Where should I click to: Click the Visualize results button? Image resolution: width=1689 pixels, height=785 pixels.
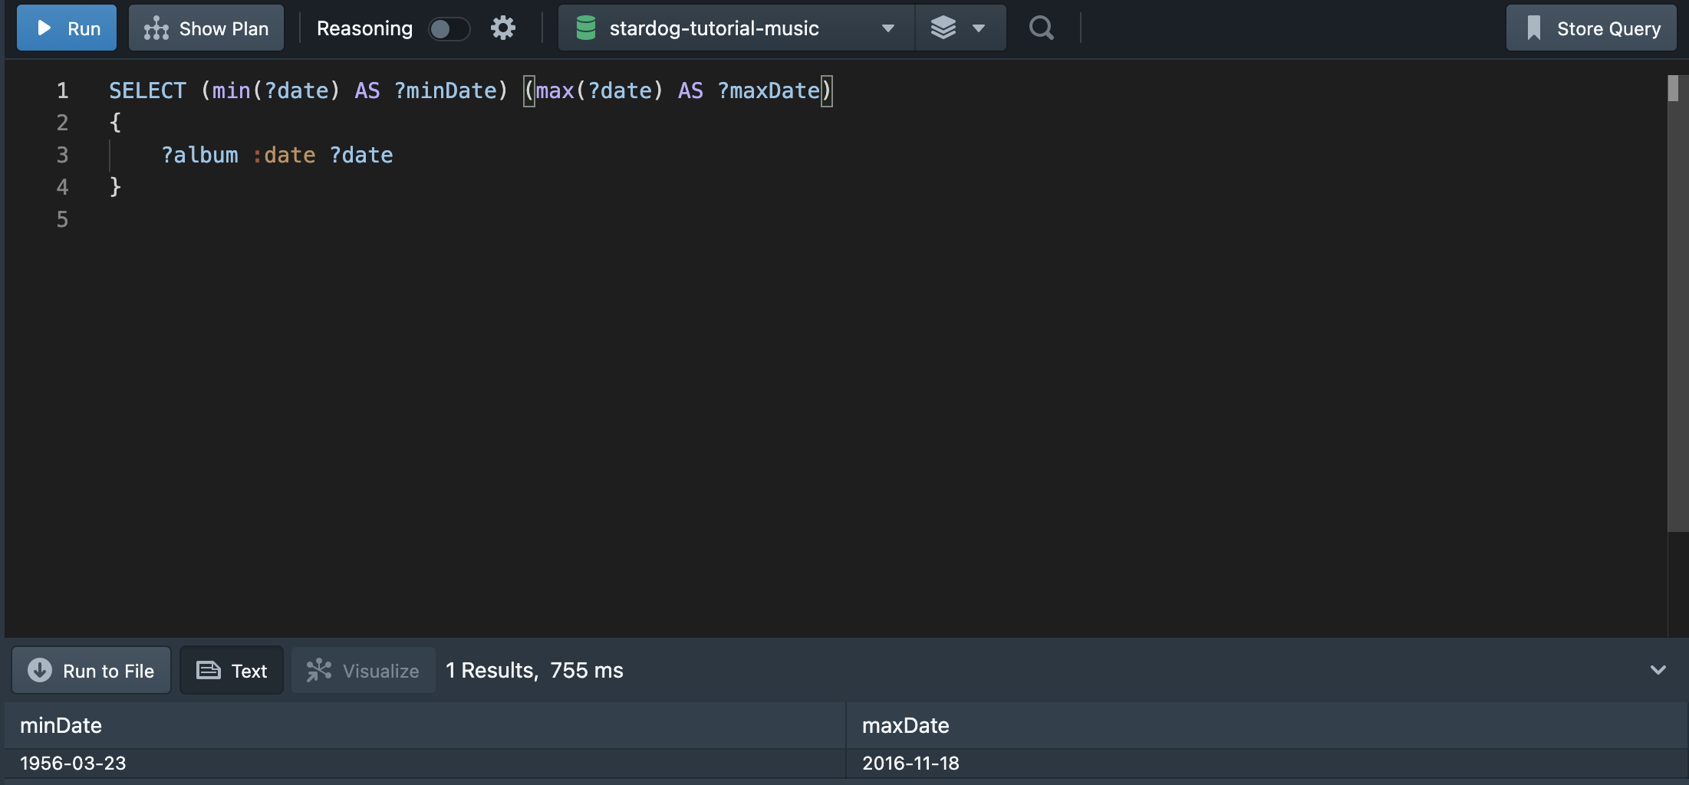[x=364, y=671]
